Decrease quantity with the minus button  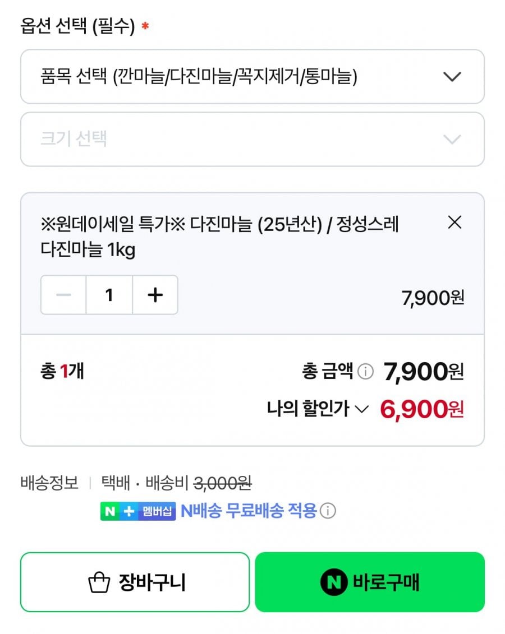click(63, 295)
